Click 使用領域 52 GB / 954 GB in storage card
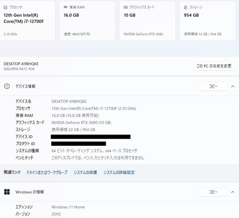 pos(203,34)
